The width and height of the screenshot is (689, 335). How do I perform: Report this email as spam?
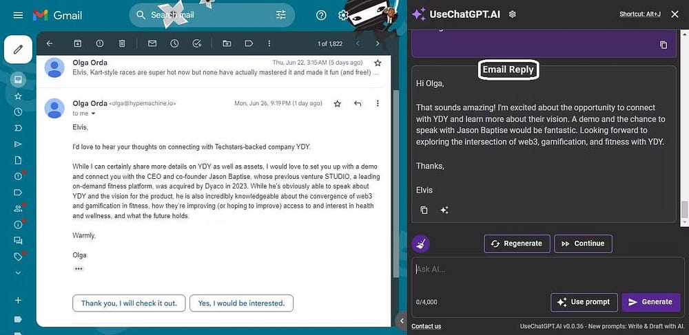coord(100,43)
